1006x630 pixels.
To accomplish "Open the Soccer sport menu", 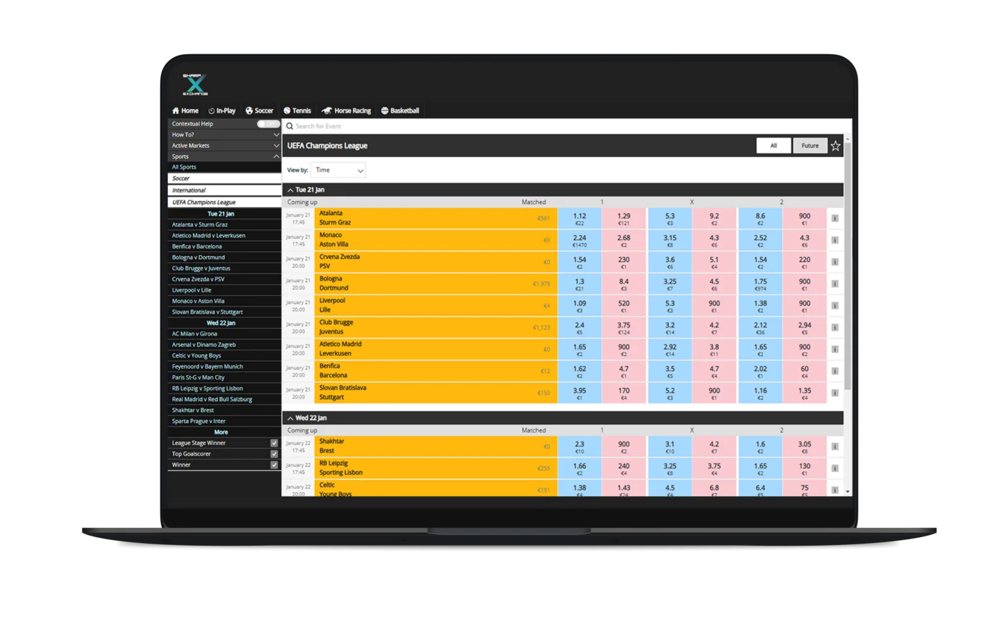I will [259, 111].
